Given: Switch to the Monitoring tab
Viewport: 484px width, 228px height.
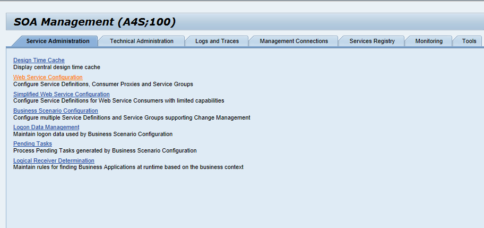Looking at the screenshot, I should tap(428, 41).
